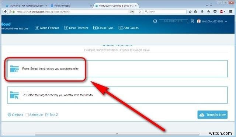
Task: Select the To target directory box
Action: click(117, 95)
